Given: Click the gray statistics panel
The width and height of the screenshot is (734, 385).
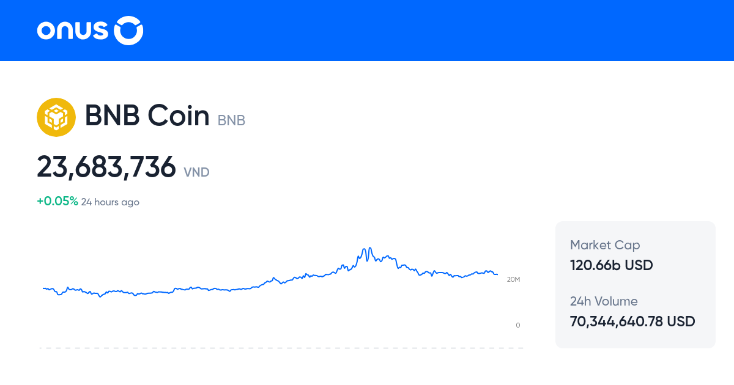Looking at the screenshot, I should (635, 284).
